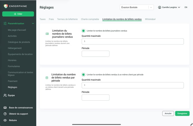The height and width of the screenshot is (126, 193).
Task: Open the Équipe people icon
Action: click(5, 95)
